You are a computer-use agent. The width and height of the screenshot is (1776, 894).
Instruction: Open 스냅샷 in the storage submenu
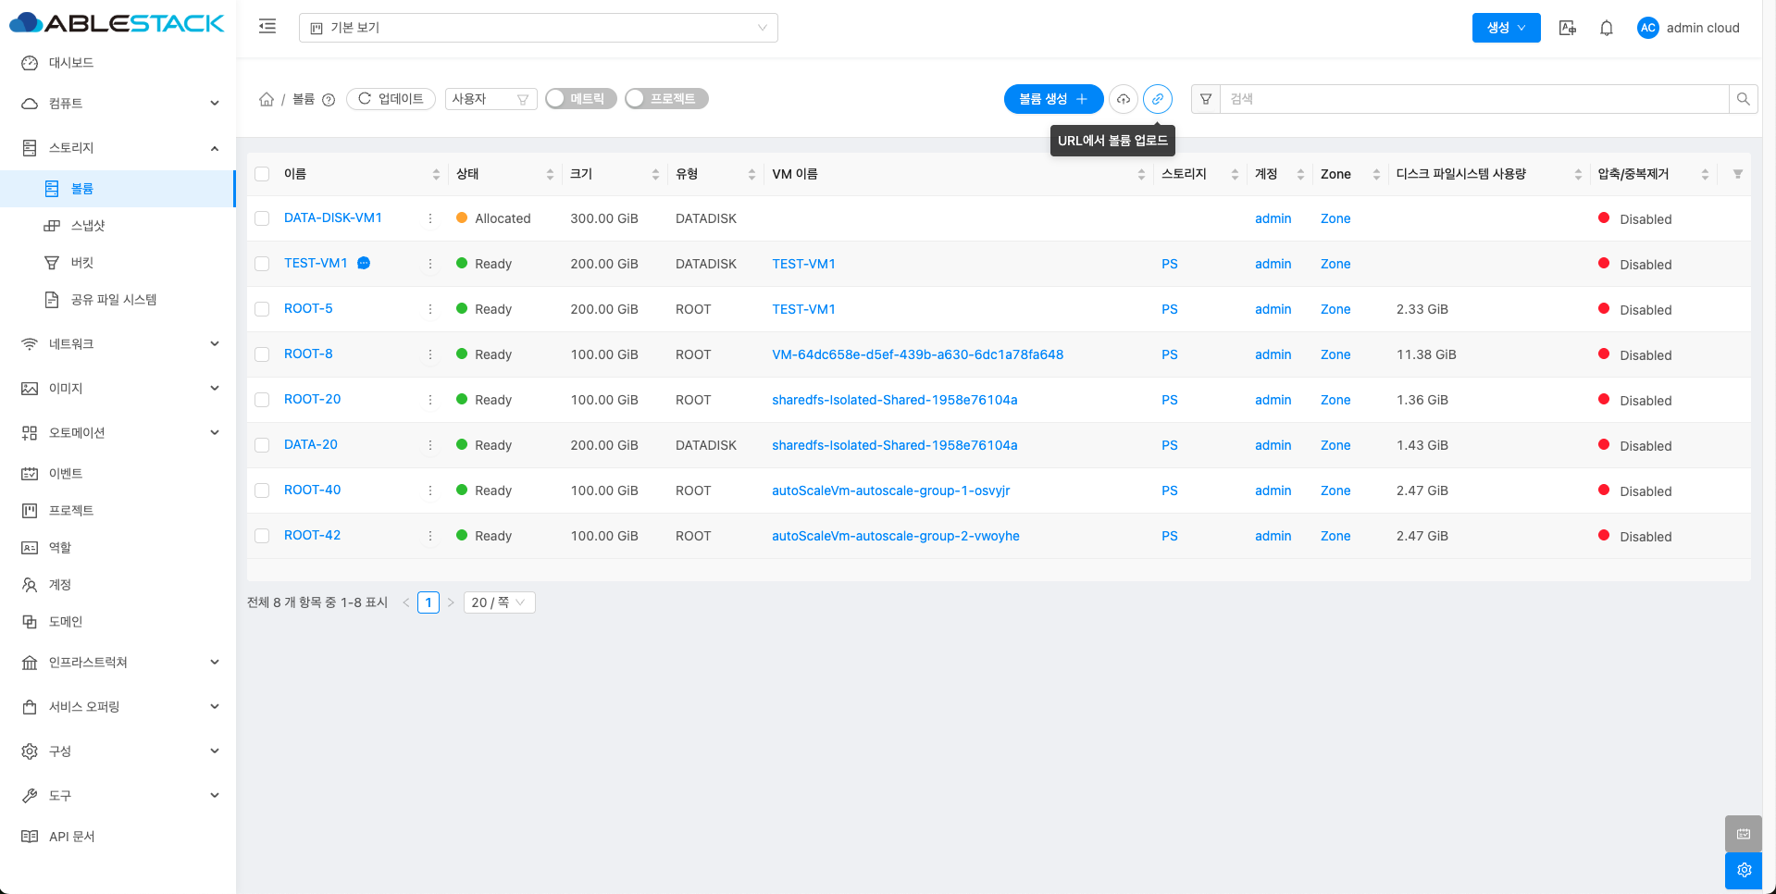tap(88, 226)
